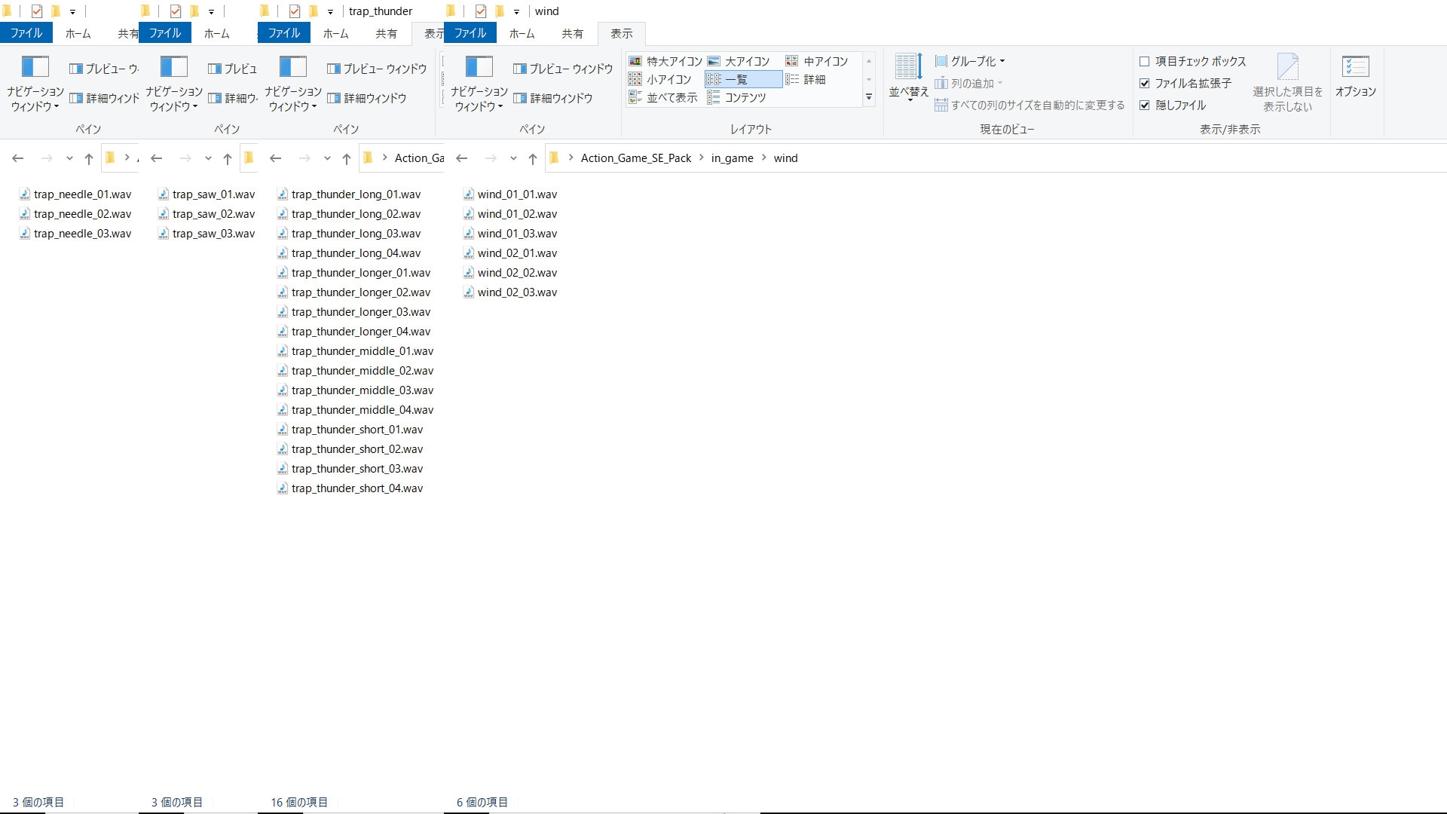Open Navigation pane dropdown in trap_thunder window
Image resolution: width=1447 pixels, height=814 pixels.
(292, 84)
